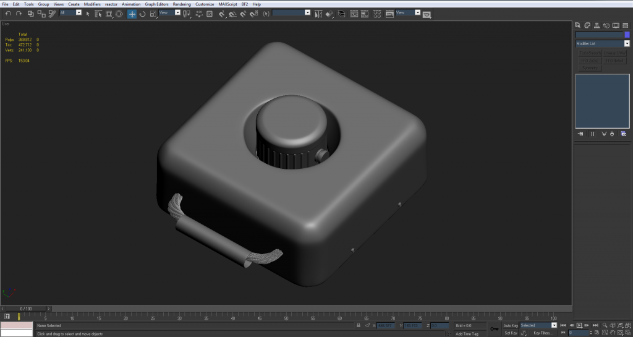Open the Rendering menu
This screenshot has height=337, width=633.
[182, 4]
